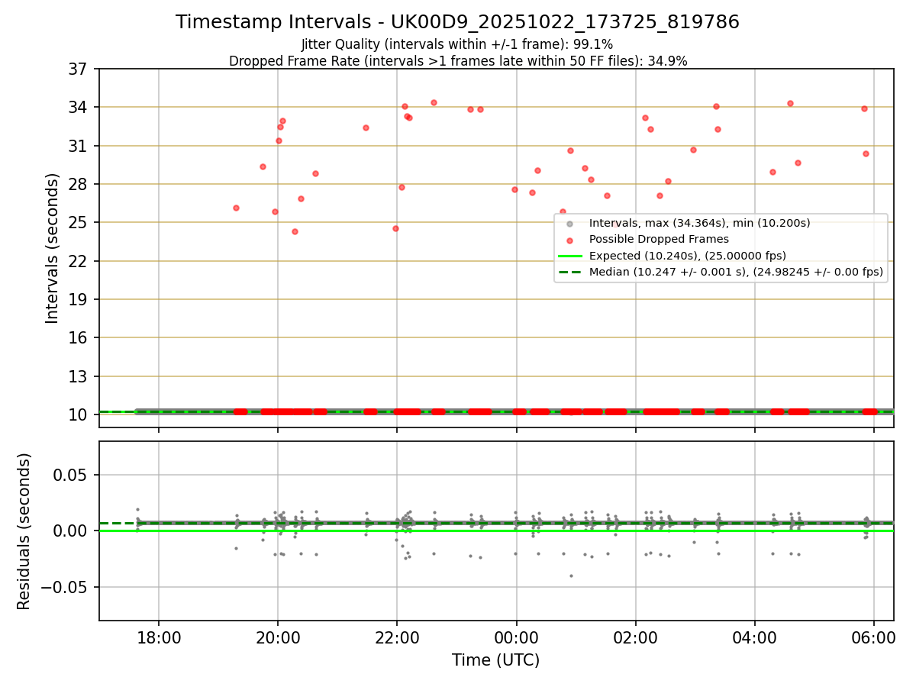Click the grey dot marker in the legend
This screenshot has height=687, width=916.
[569, 223]
